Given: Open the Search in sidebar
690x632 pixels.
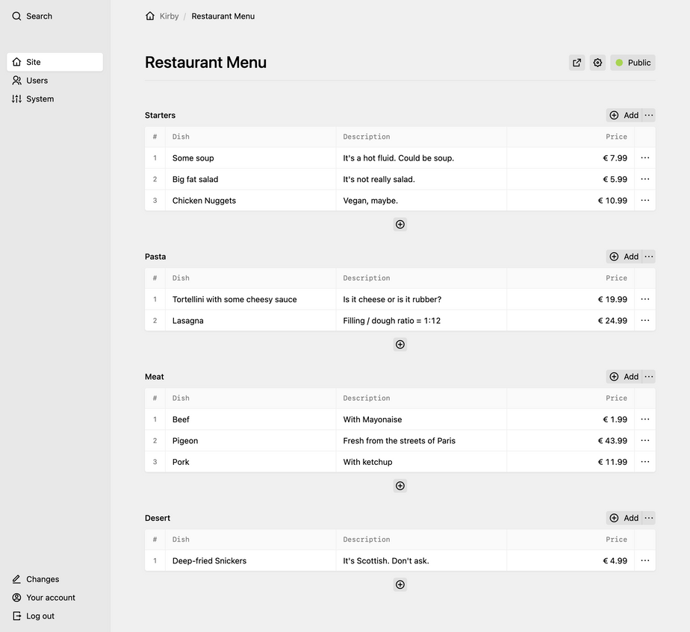Looking at the screenshot, I should 32,16.
